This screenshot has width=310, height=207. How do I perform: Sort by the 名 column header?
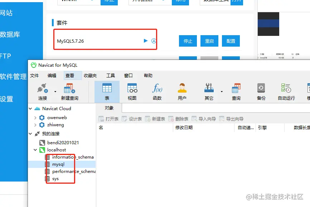(x=135, y=128)
